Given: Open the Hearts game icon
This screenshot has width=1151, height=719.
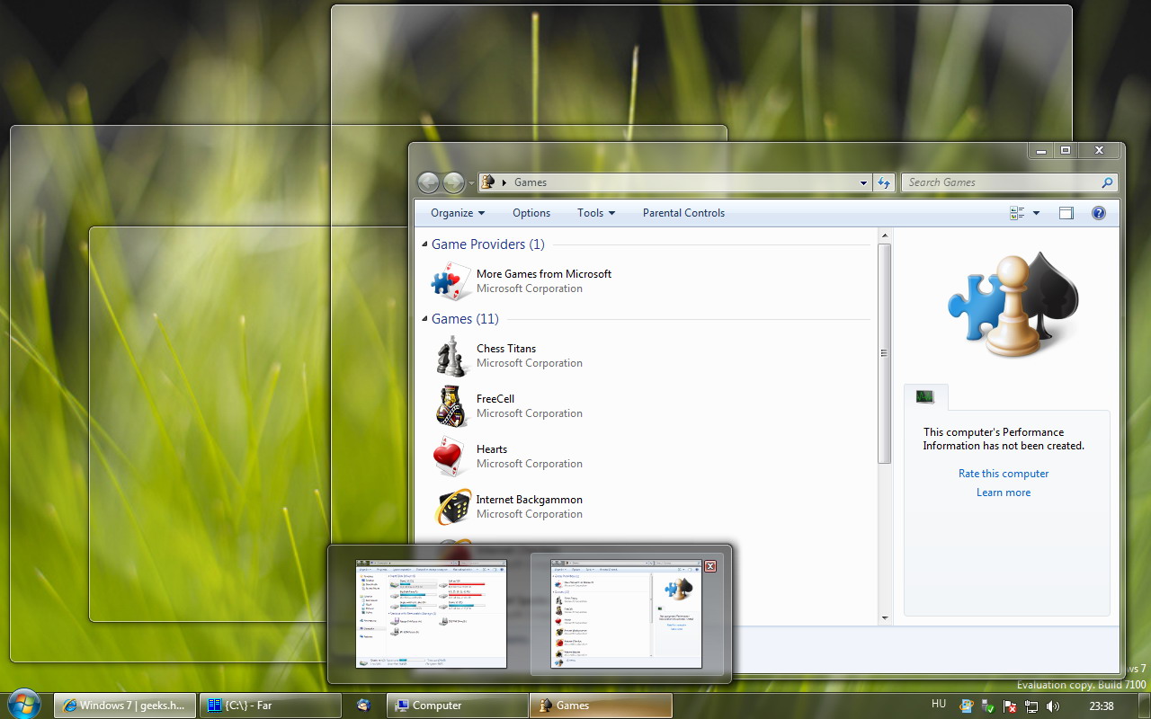Looking at the screenshot, I should coord(451,457).
